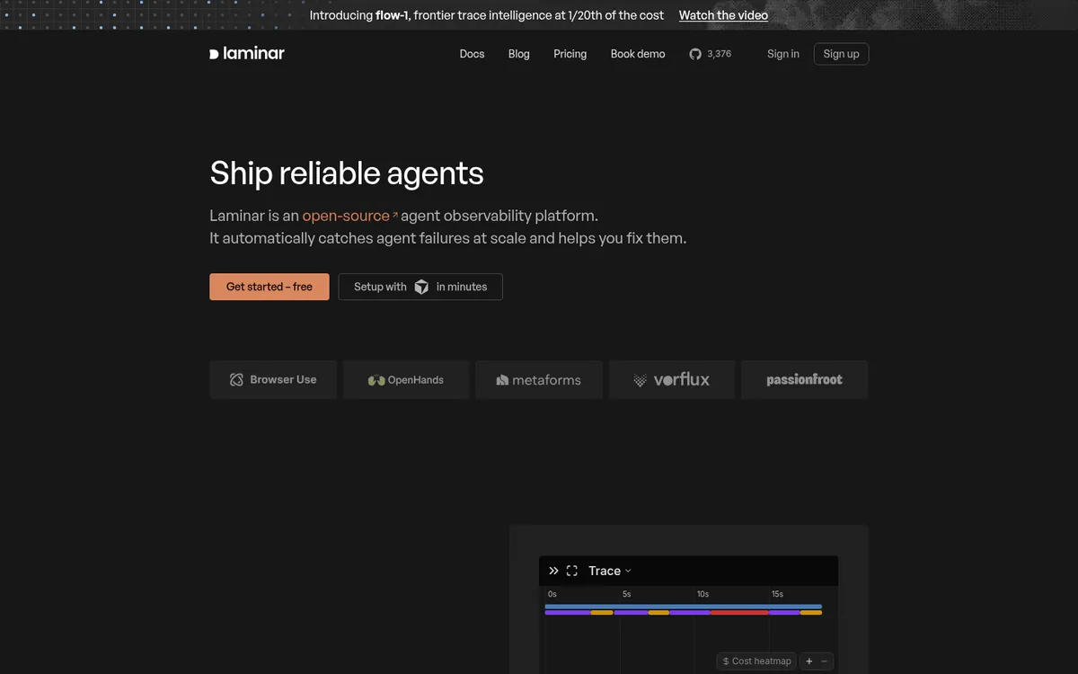This screenshot has height=674, width=1078.
Task: Open the GitHub stars link 3,376
Action: click(x=710, y=54)
